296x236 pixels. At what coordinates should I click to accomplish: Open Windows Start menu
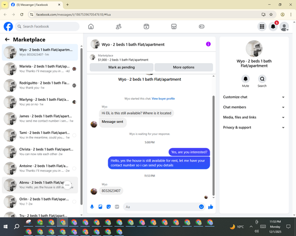point(5,227)
